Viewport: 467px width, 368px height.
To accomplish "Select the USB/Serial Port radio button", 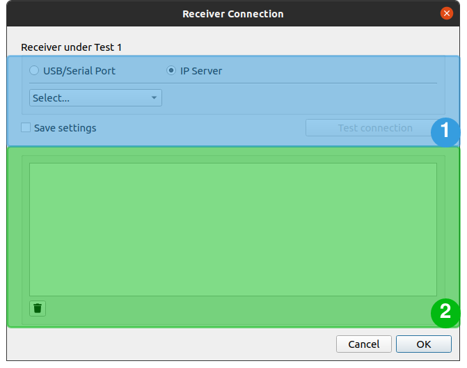I will [34, 71].
